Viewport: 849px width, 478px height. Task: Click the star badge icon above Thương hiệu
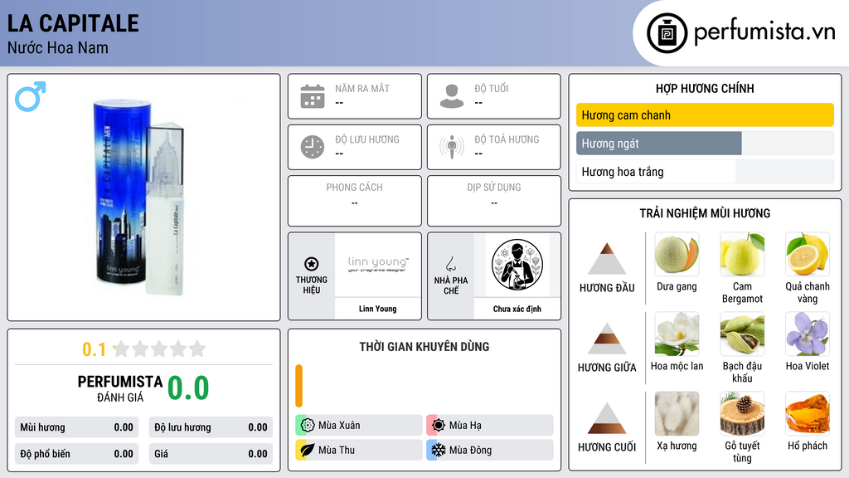pyautogui.click(x=312, y=264)
